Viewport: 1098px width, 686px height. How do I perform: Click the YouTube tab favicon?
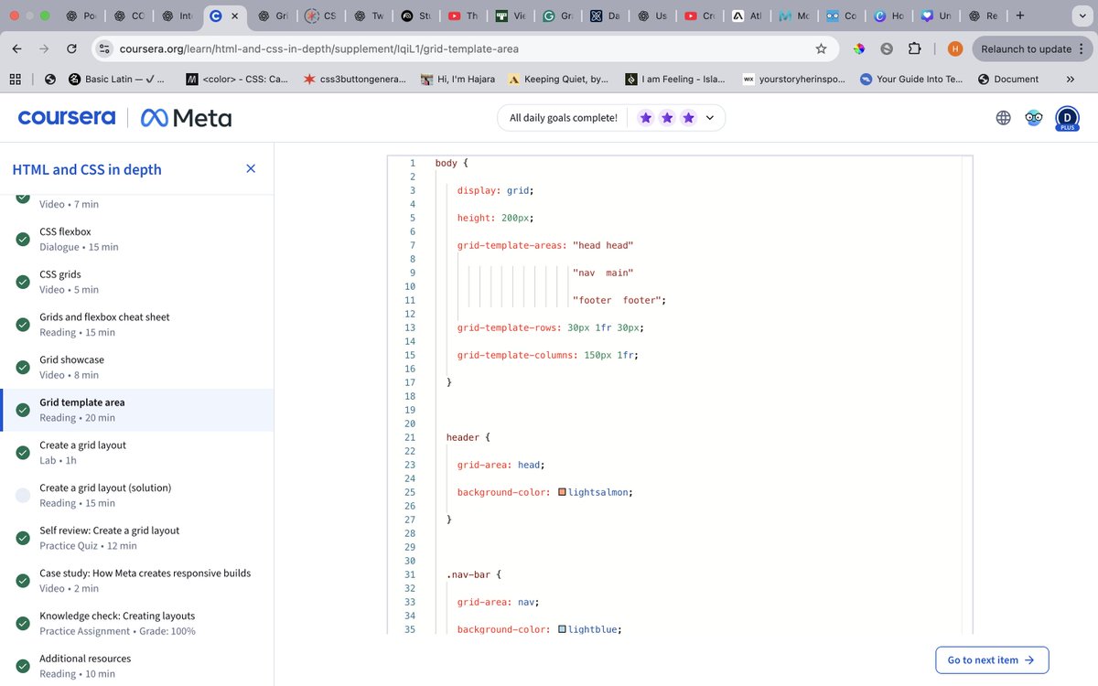coord(454,16)
